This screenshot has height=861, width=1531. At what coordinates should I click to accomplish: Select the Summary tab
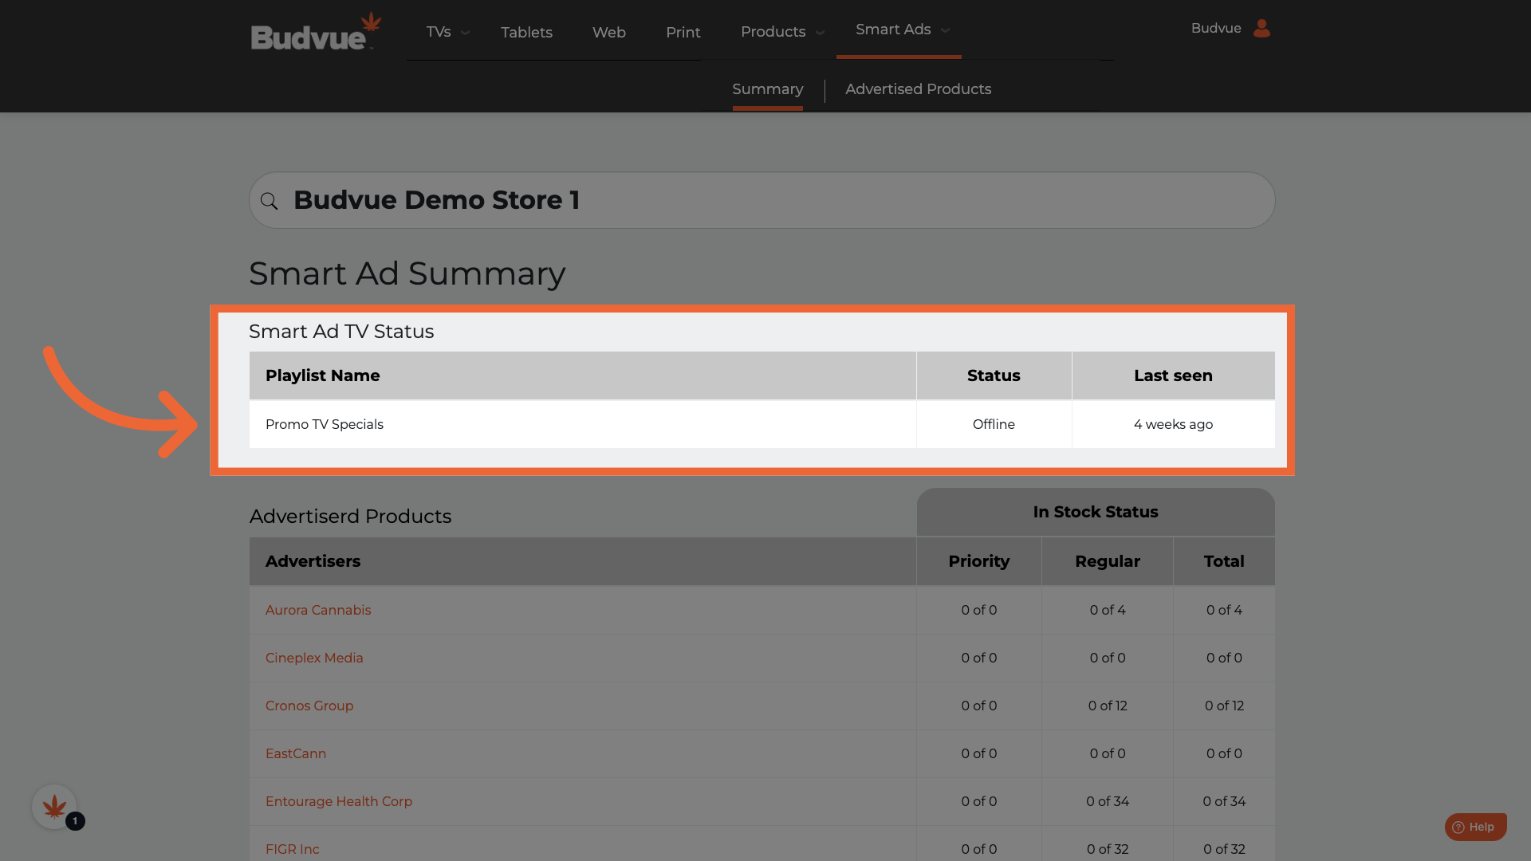pyautogui.click(x=767, y=89)
